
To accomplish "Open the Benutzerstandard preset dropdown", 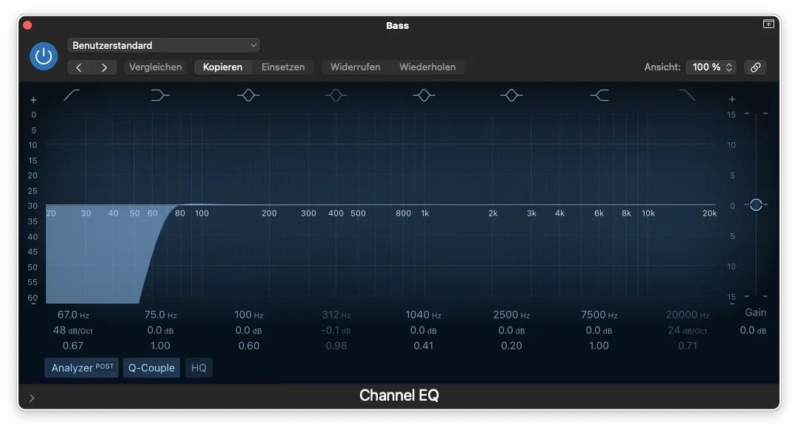I will pos(164,45).
